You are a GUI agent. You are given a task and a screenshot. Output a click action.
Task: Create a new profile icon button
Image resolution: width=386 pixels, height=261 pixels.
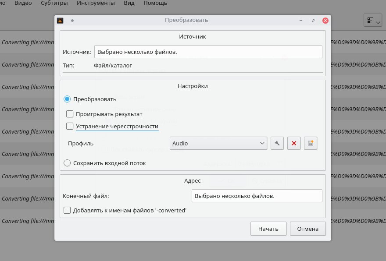tap(311, 143)
